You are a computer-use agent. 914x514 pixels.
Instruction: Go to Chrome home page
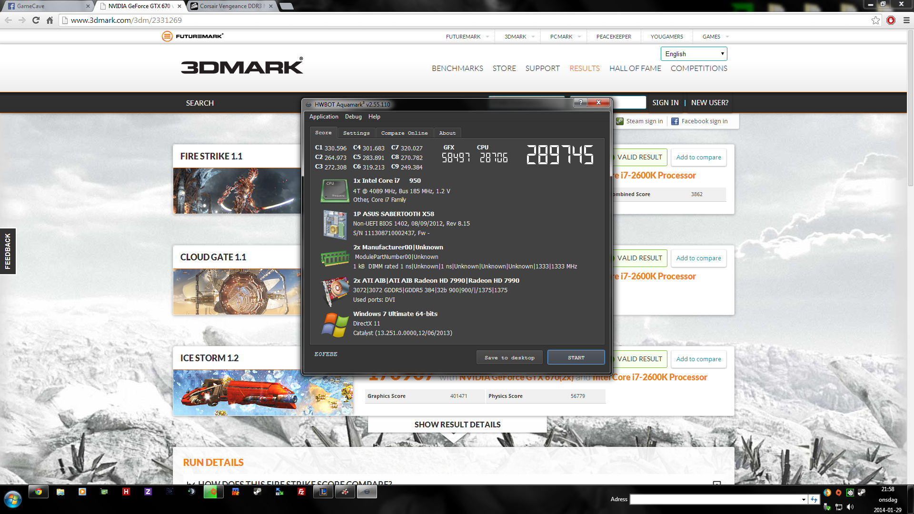click(x=50, y=20)
